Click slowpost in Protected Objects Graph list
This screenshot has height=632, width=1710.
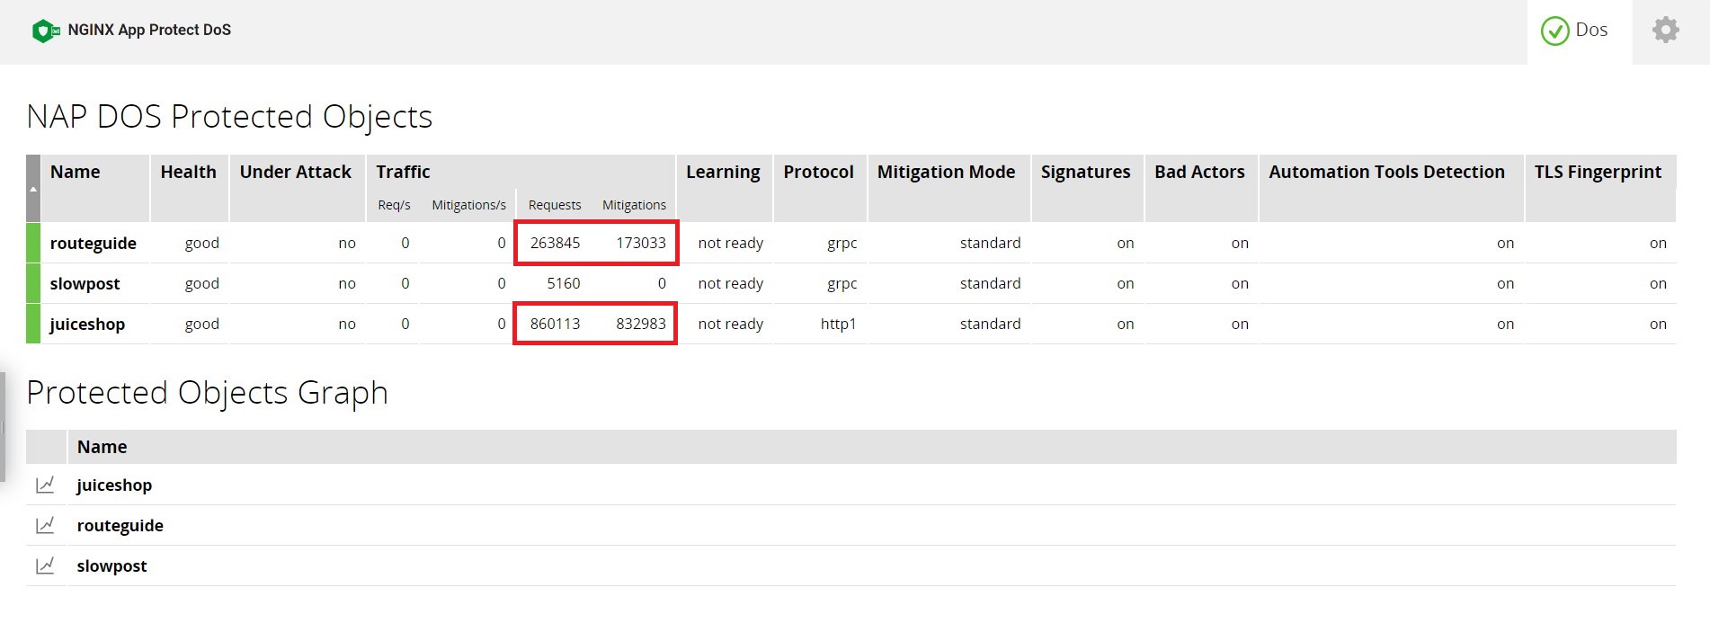[111, 565]
